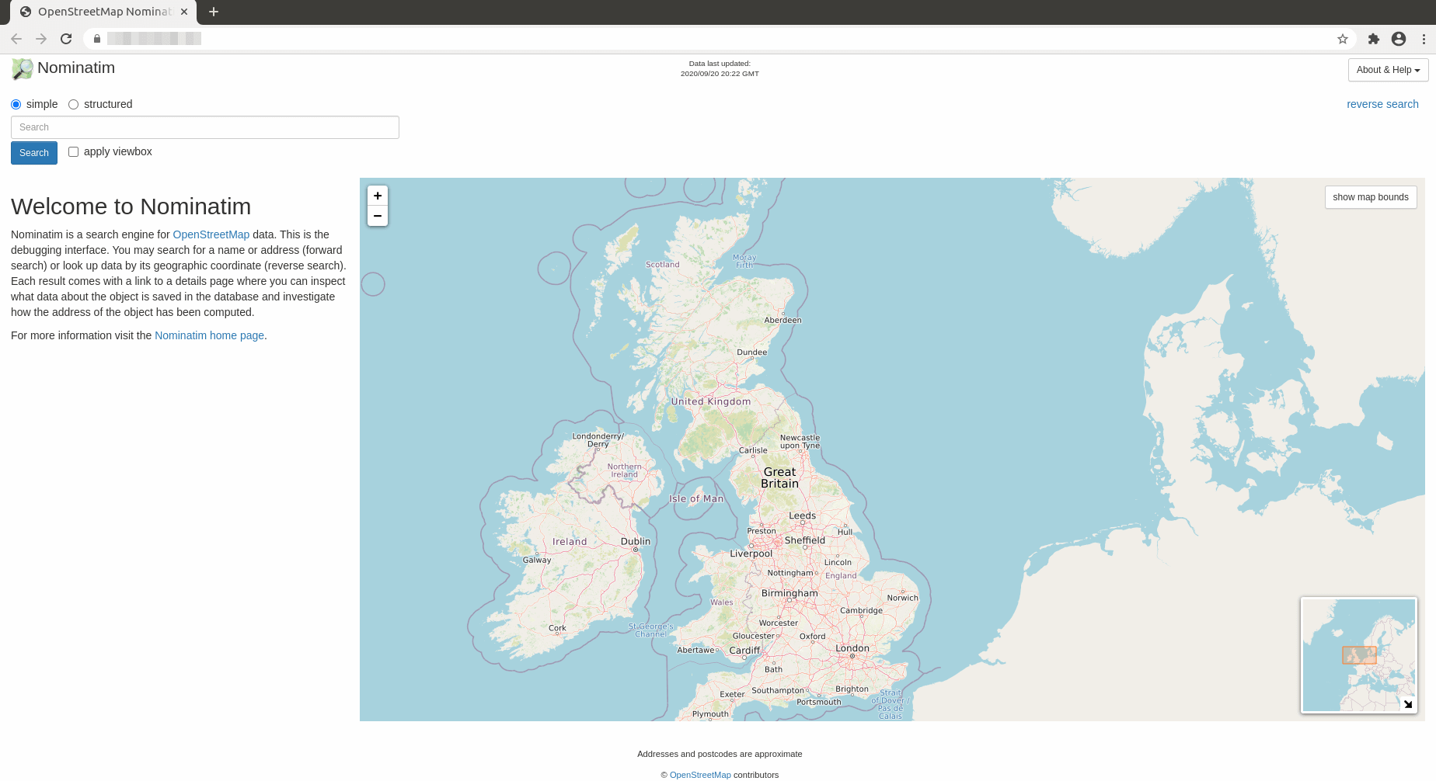Click the Nominatim magnifier logo icon

[x=23, y=69]
